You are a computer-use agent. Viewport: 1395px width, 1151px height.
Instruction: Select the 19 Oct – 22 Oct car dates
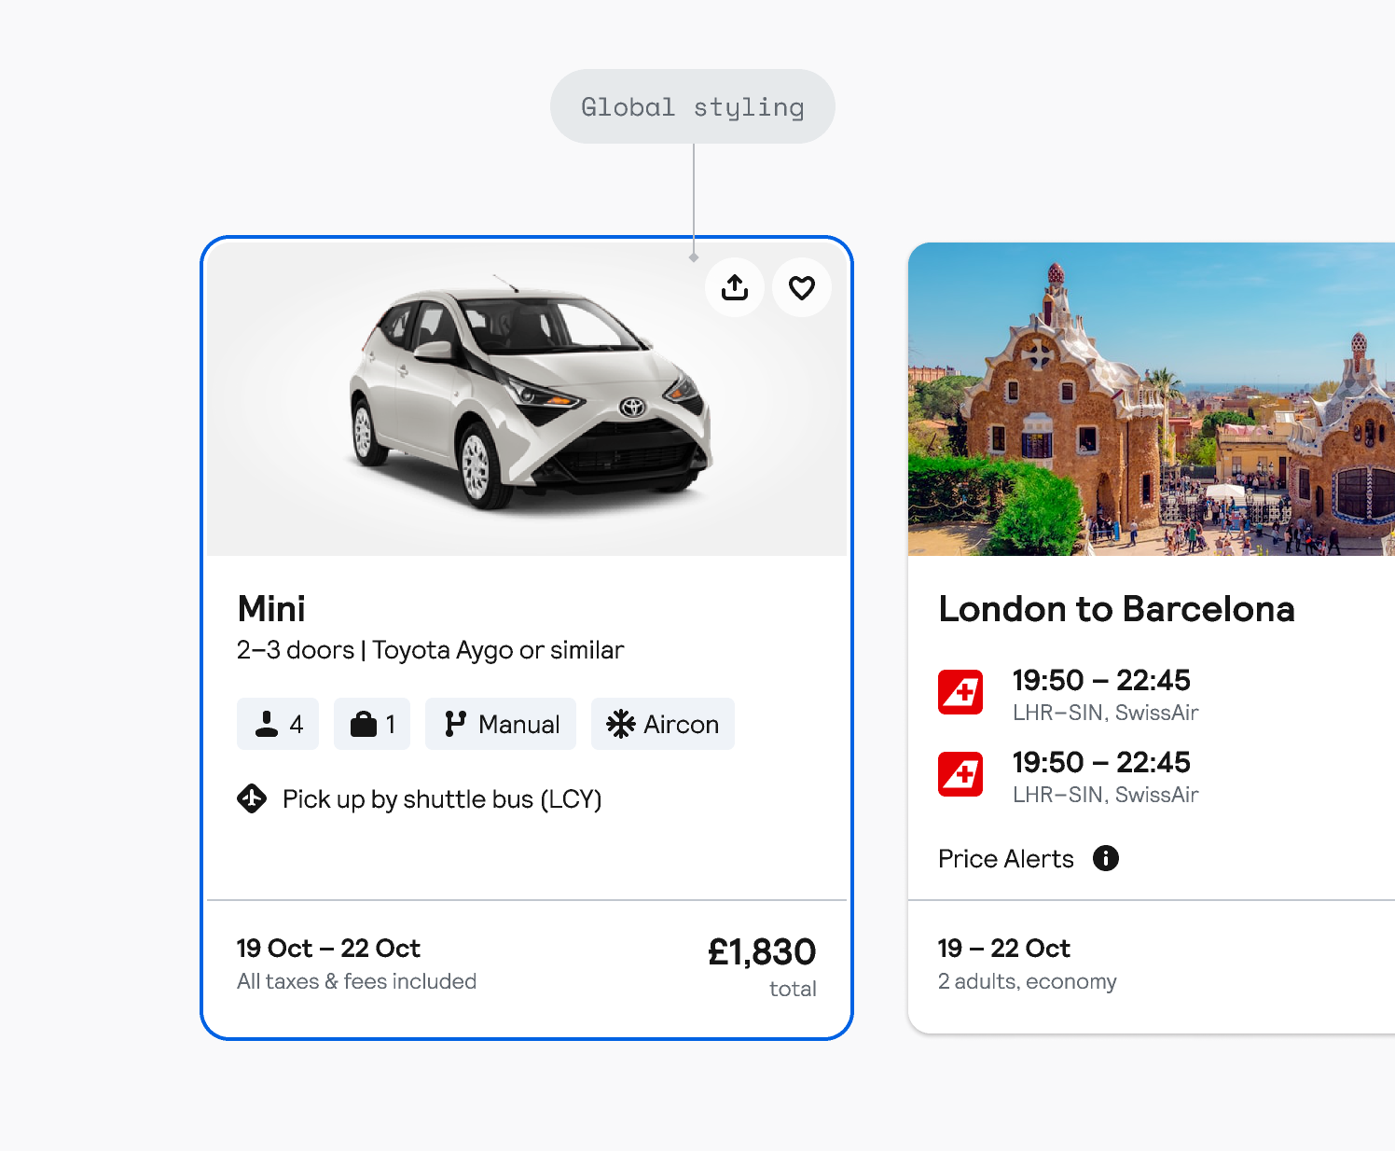328,949
